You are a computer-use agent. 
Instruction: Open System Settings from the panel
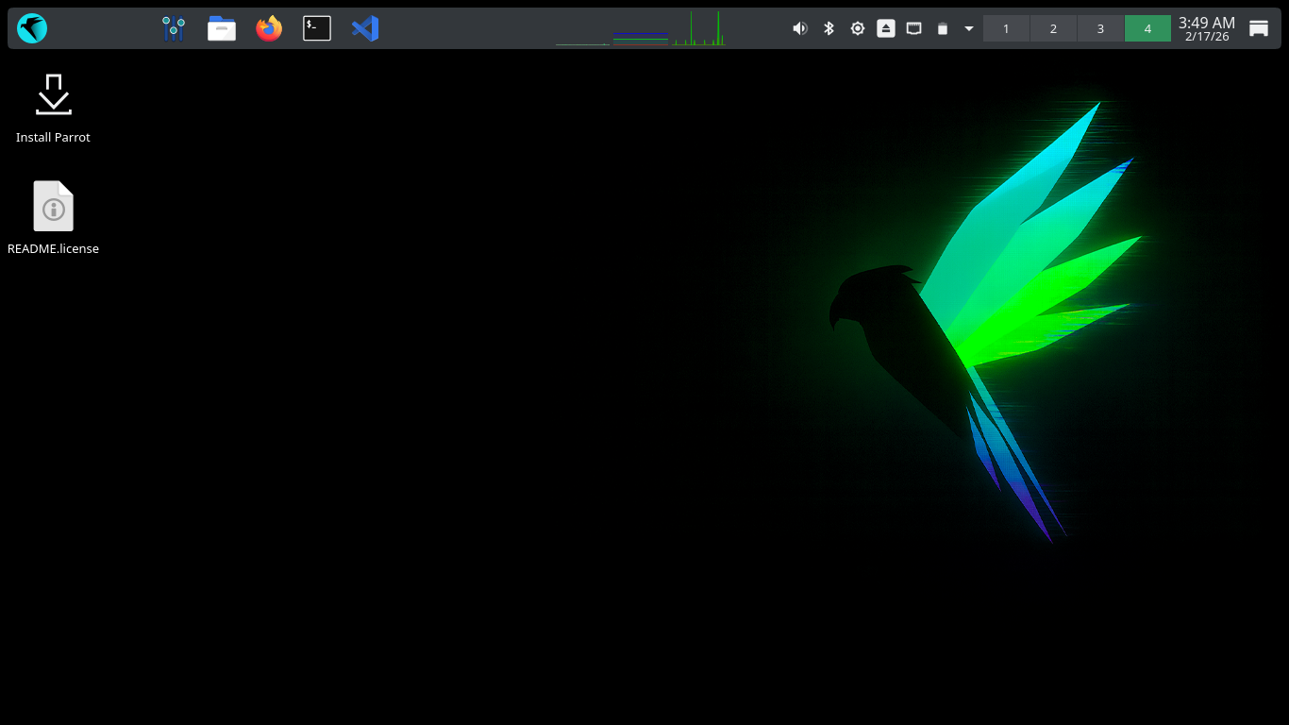pos(174,28)
